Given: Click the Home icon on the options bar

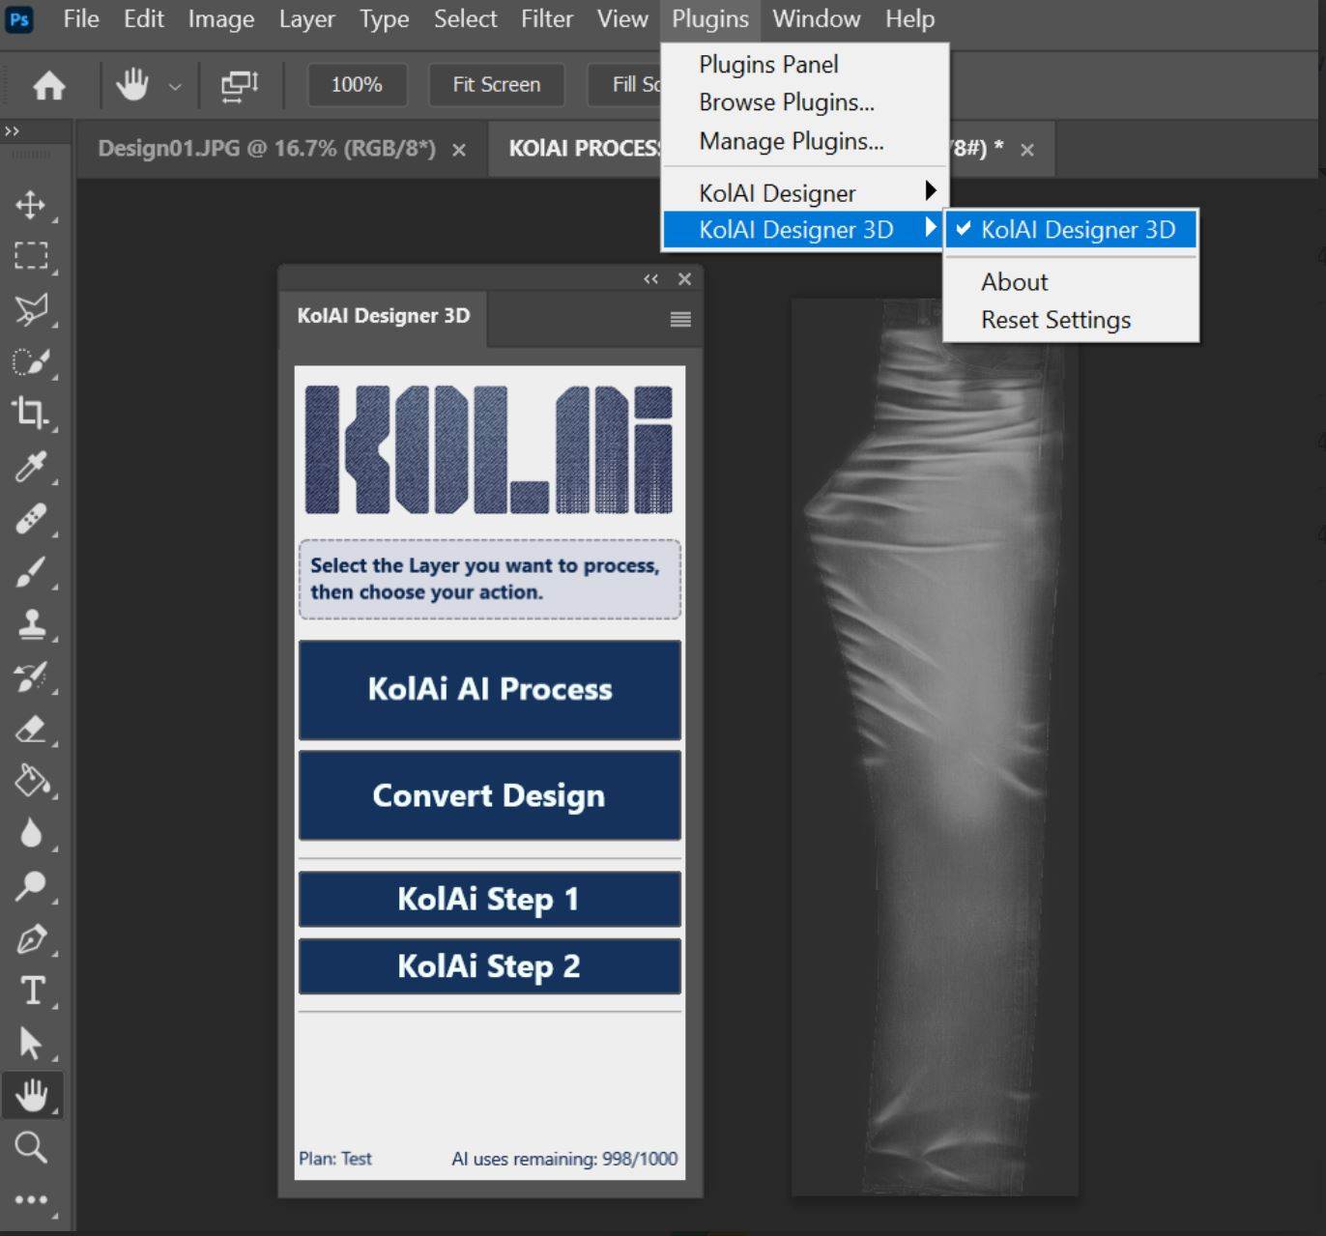Looking at the screenshot, I should click(48, 85).
